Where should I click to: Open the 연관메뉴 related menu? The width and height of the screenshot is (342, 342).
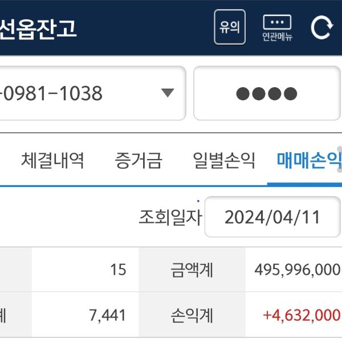(277, 27)
